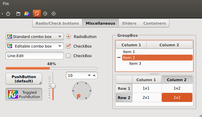Screen dimensions: 202x117
Task: Toggle the highlighted orange note toolbar icon
Action: point(37,14)
